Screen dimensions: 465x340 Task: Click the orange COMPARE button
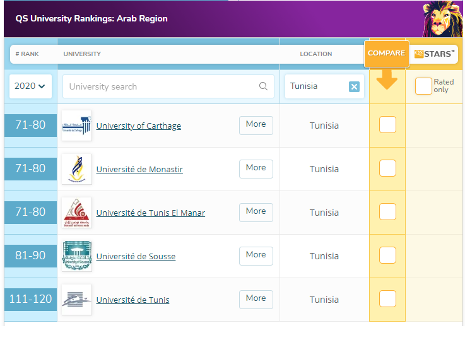coord(386,54)
